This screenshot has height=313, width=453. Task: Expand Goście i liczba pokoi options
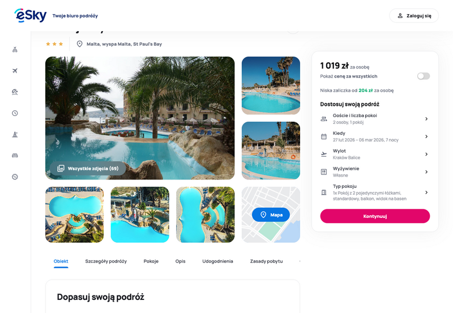(375, 119)
